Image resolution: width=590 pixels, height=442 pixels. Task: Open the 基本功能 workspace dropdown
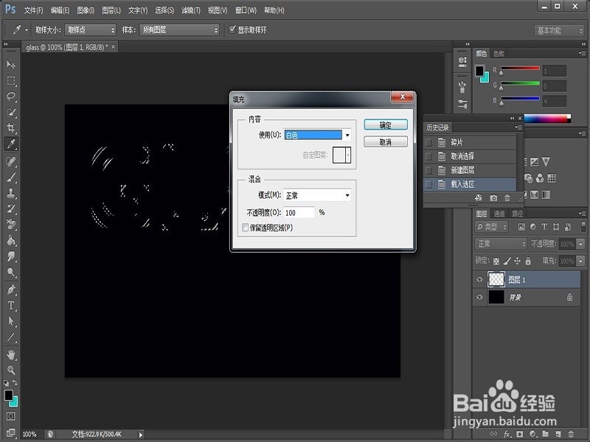(559, 30)
